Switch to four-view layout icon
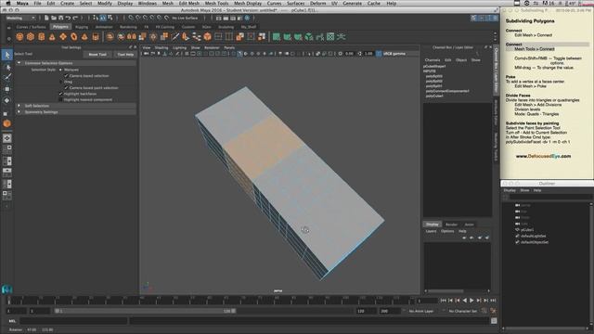The height and width of the screenshot is (334, 594). (x=7, y=149)
